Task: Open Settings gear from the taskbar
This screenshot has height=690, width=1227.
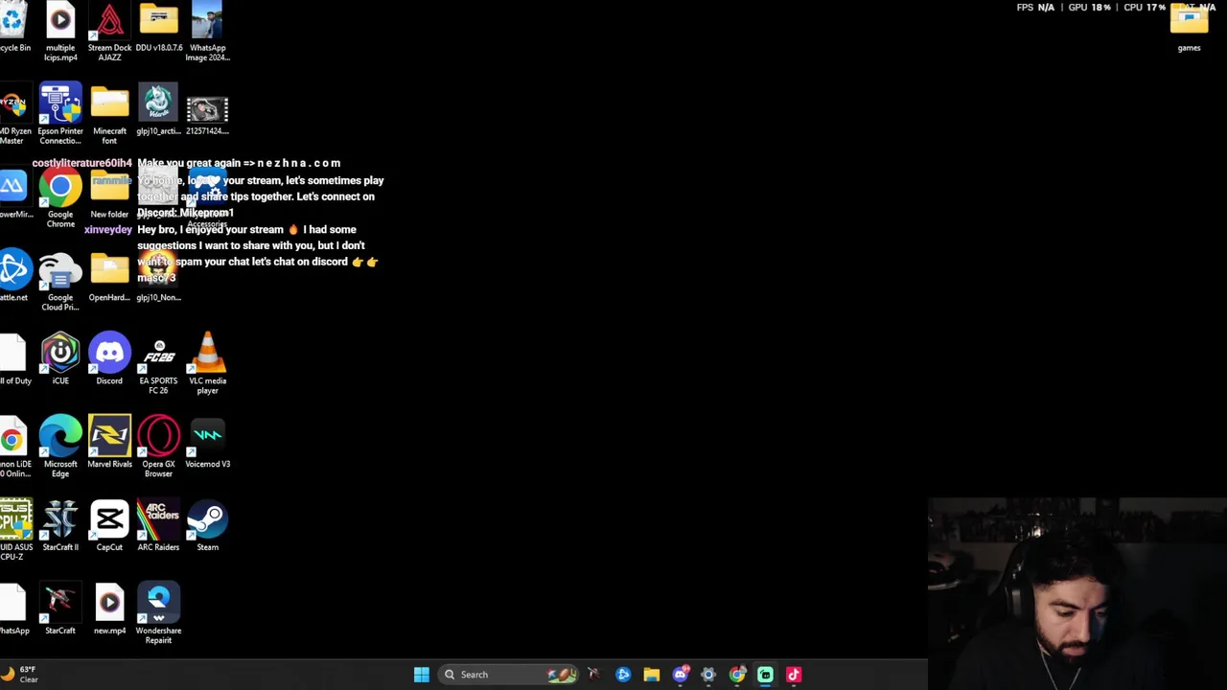Action: [708, 675]
